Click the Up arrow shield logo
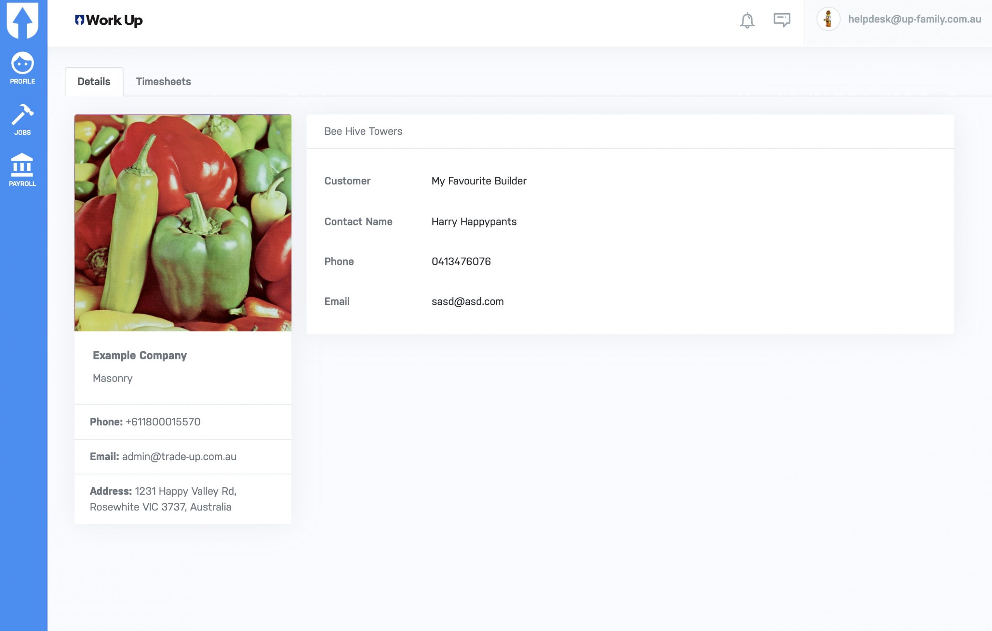 22,20
